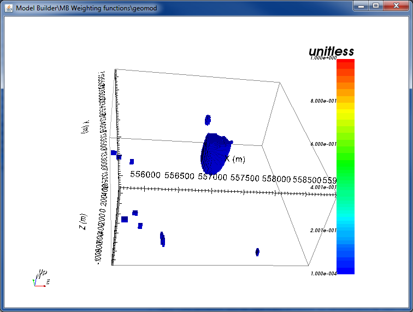Screen dimensions: 413x312
Task: Click the elongated blue voxel at bottom center
Action: tap(162, 239)
